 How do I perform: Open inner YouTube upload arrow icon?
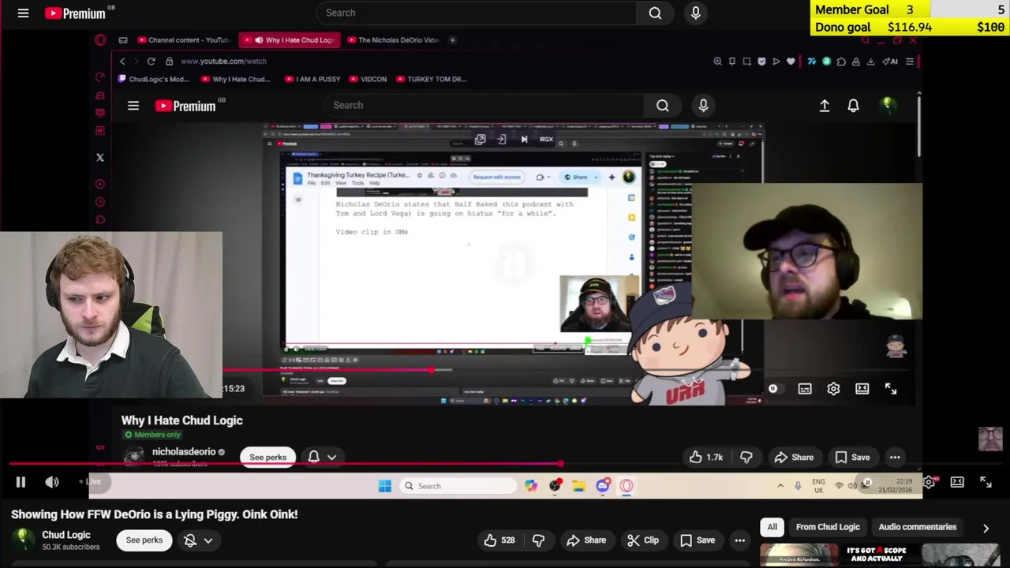pos(825,105)
